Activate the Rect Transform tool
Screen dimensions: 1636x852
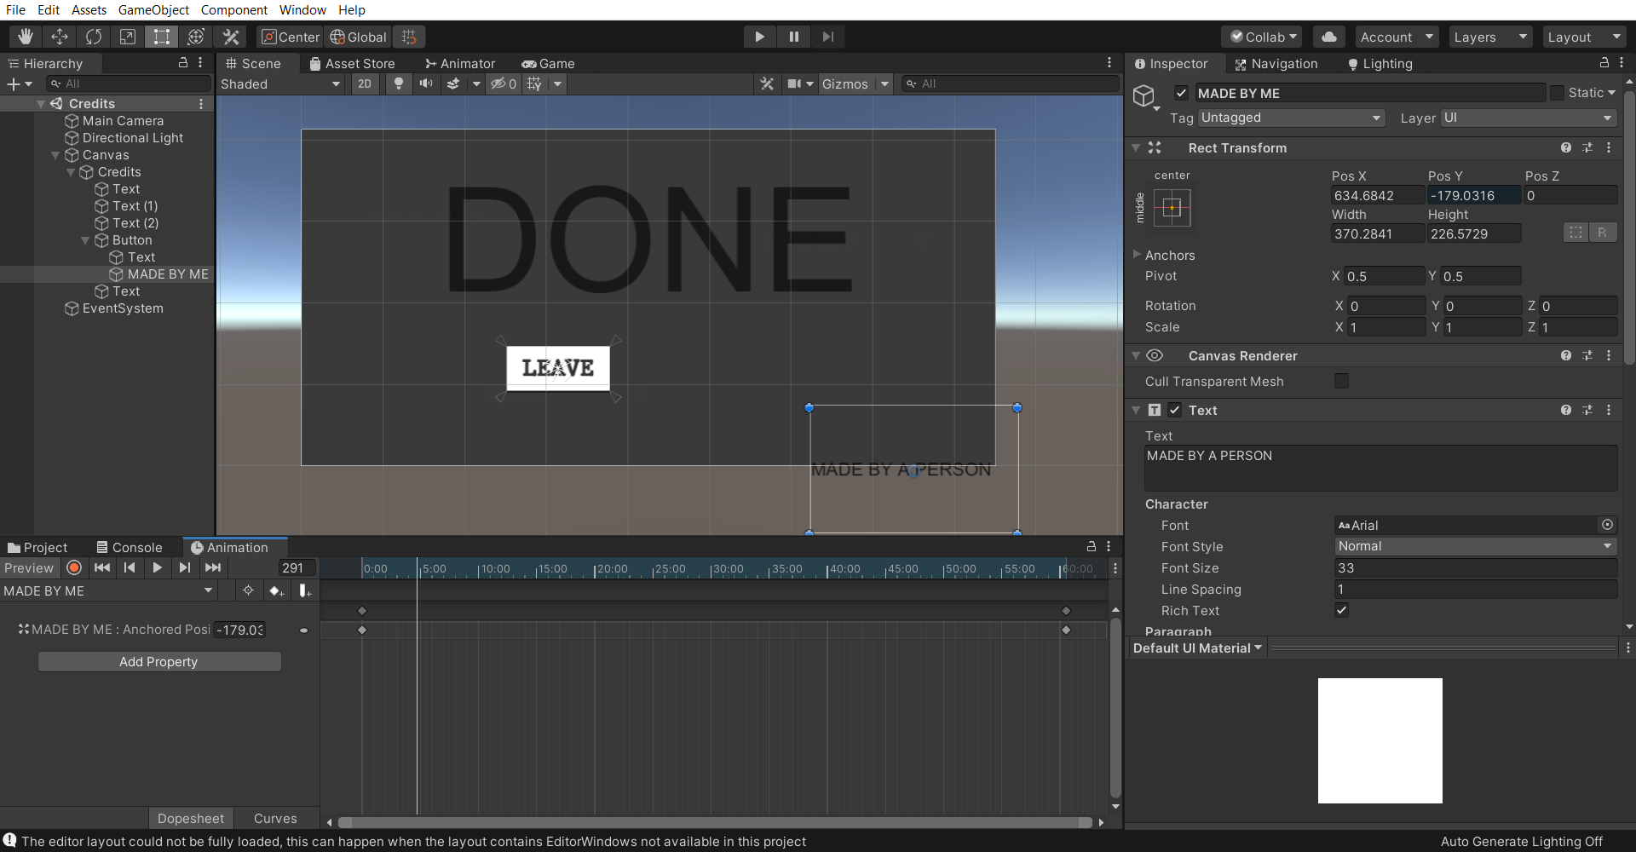tap(161, 37)
